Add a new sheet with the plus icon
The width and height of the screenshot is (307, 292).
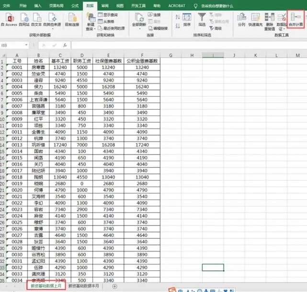pos(114,286)
